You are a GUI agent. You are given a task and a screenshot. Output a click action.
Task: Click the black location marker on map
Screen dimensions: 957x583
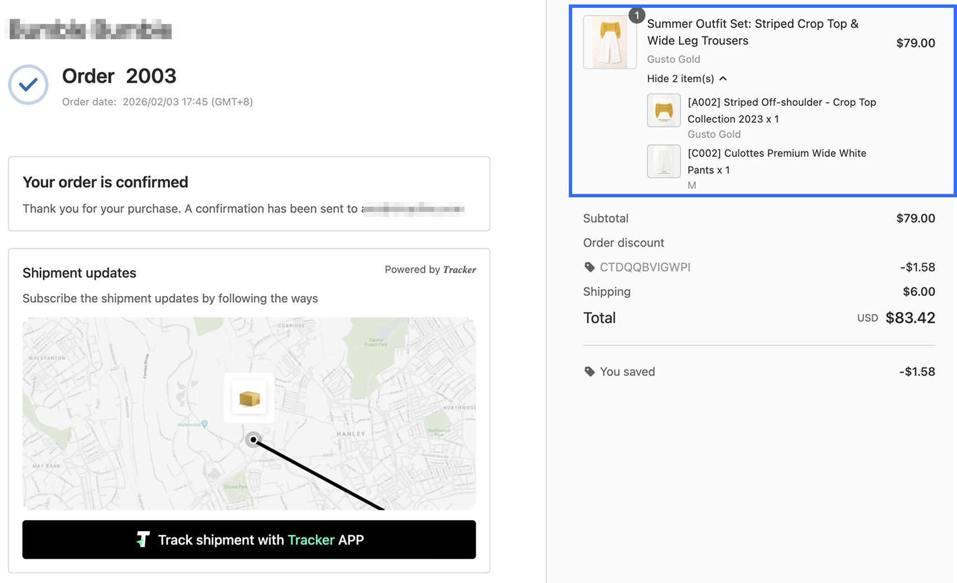[254, 440]
